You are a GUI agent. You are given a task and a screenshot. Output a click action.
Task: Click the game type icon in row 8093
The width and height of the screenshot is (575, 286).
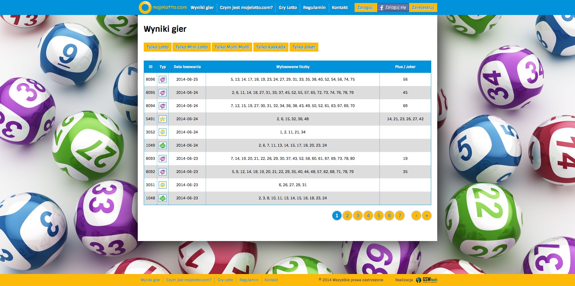[163, 159]
